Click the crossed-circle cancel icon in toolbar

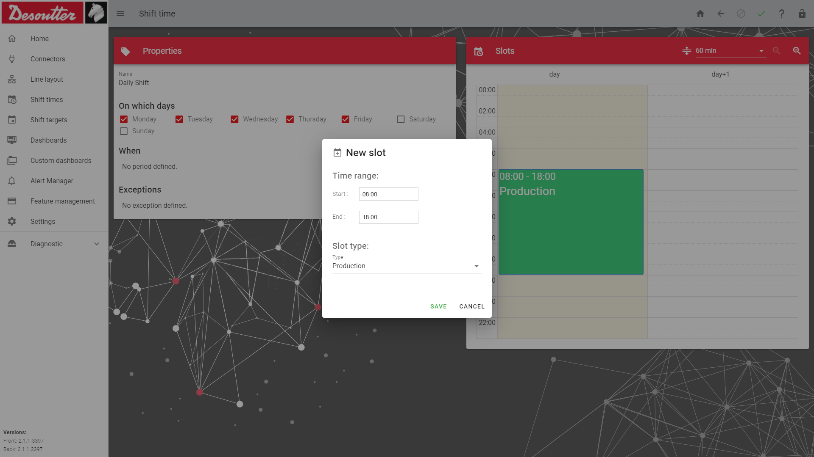[x=741, y=14]
